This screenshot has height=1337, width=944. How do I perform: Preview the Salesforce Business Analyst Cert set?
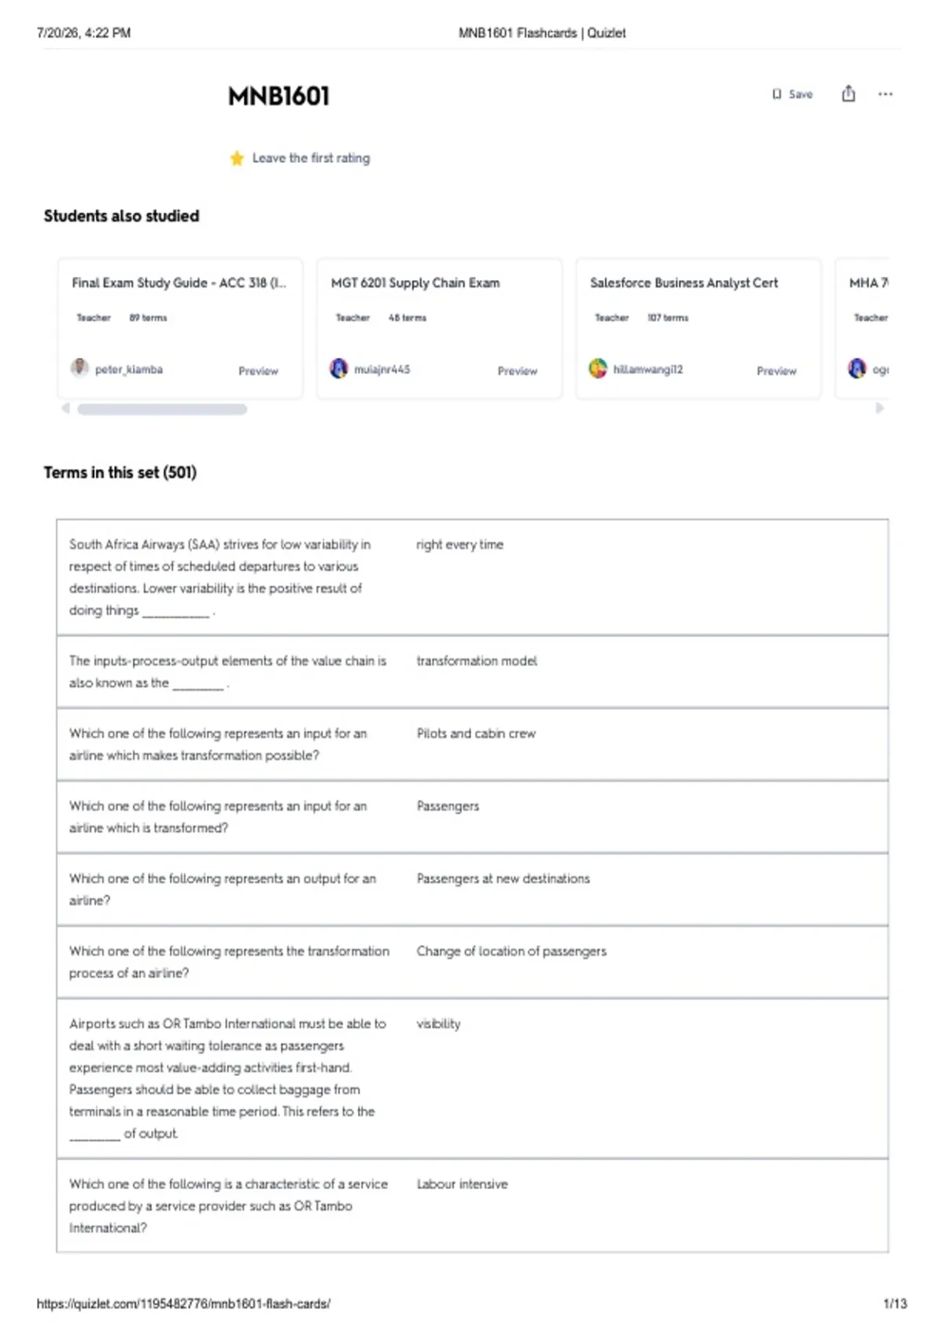point(776,370)
